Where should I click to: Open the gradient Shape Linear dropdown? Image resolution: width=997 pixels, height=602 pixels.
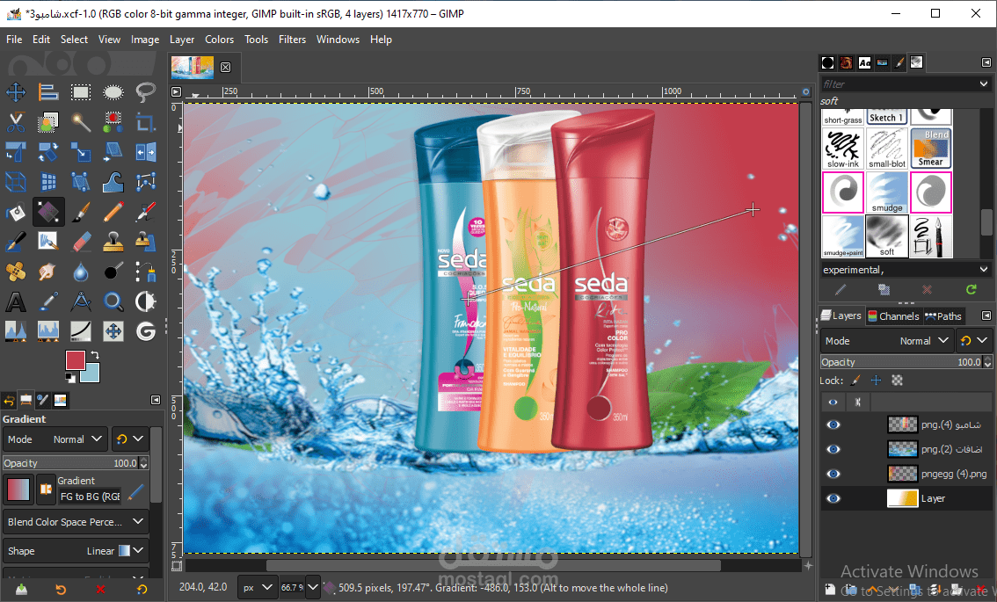[x=76, y=551]
